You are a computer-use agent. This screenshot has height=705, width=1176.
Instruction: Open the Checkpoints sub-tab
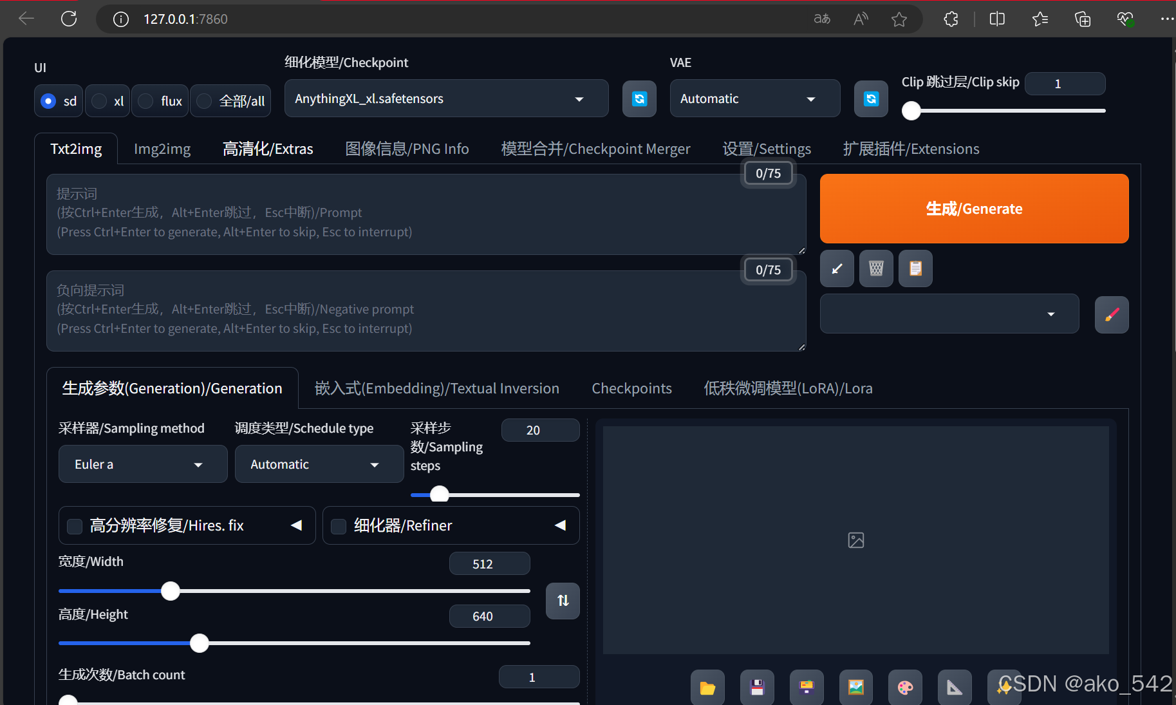(x=631, y=388)
